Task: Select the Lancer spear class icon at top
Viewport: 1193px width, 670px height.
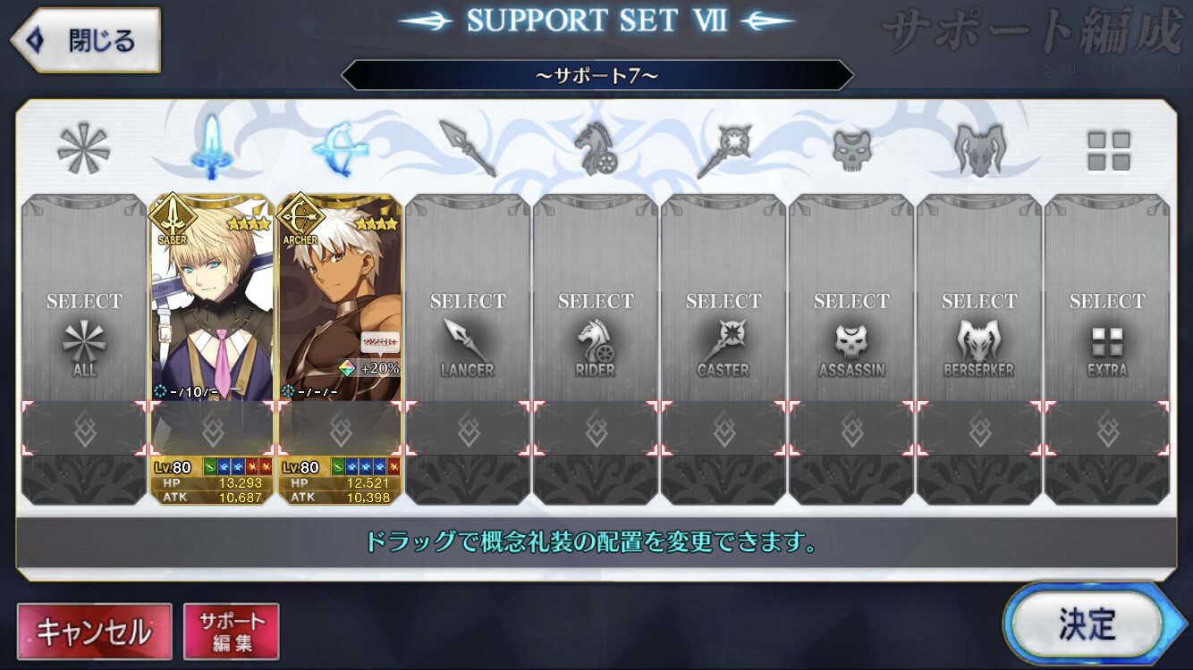Action: [468, 148]
